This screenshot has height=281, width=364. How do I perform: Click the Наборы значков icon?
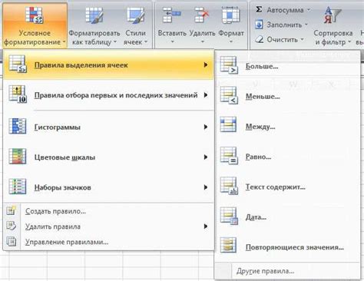tap(18, 187)
